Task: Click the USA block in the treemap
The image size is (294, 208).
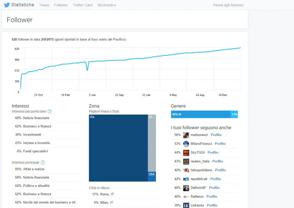Action: [x=152, y=176]
